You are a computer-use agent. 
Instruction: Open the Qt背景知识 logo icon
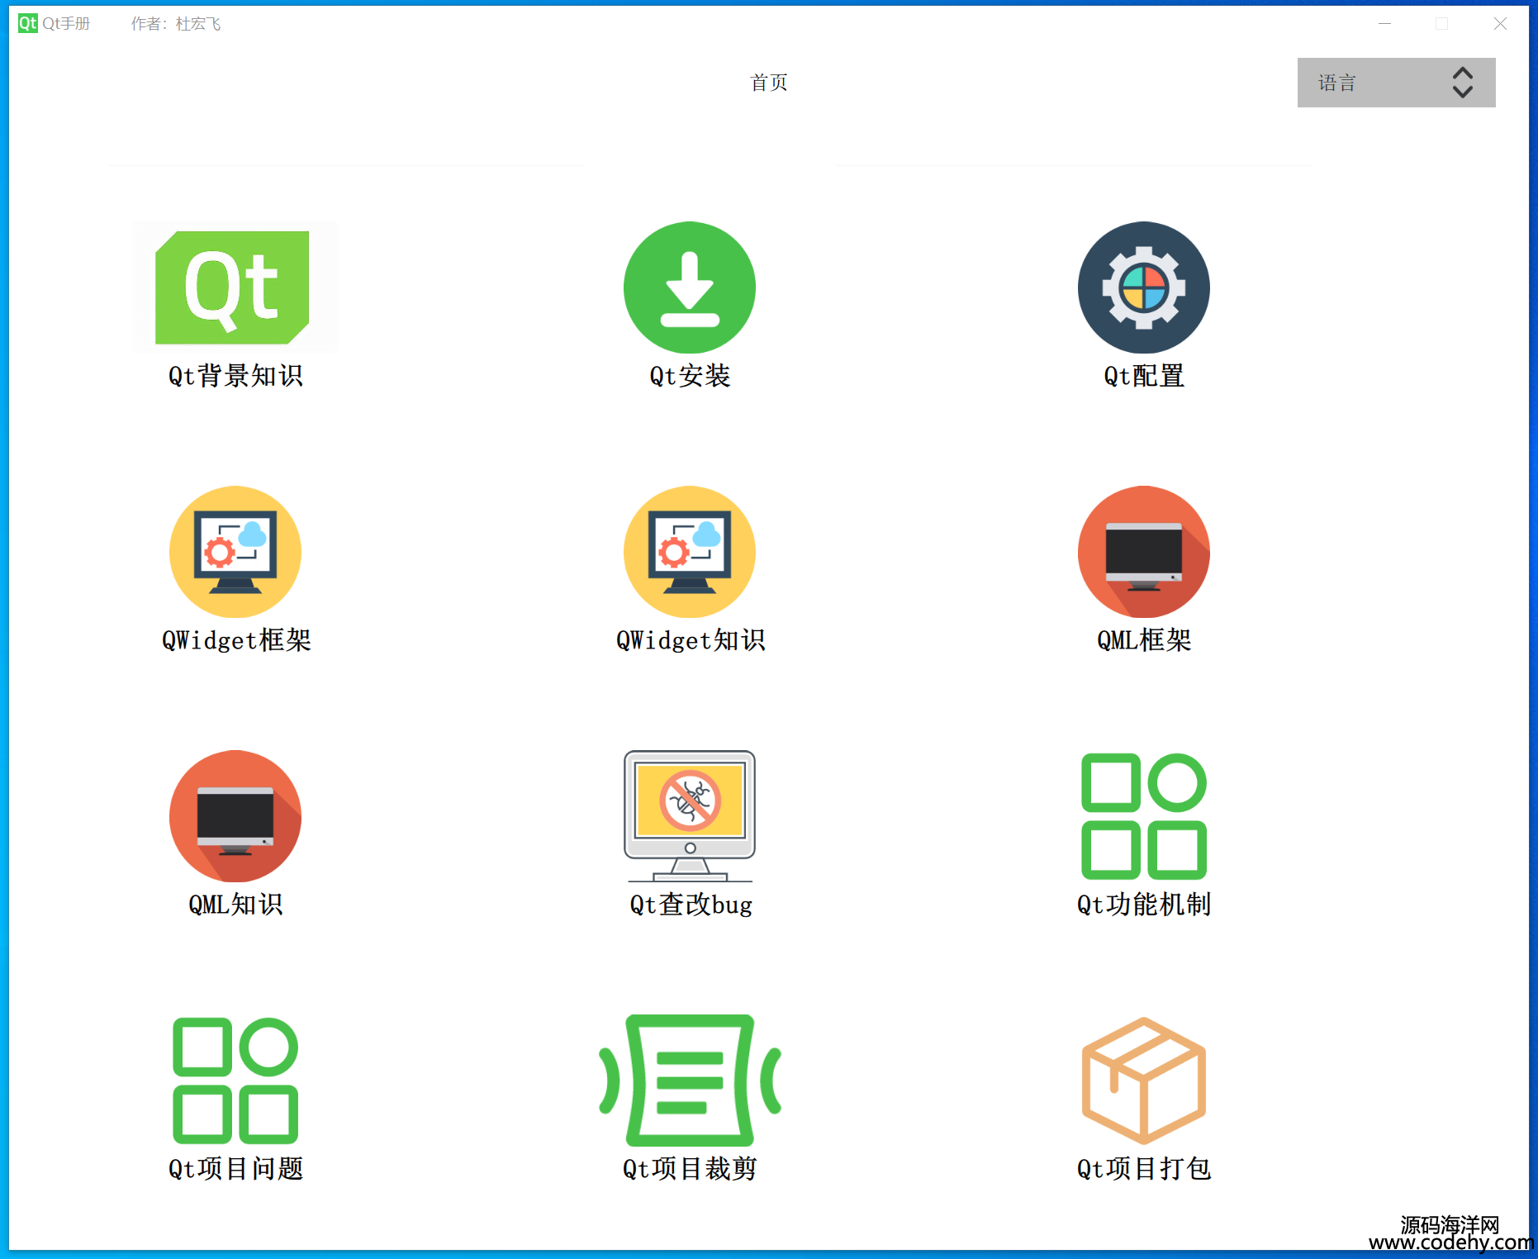tap(235, 287)
